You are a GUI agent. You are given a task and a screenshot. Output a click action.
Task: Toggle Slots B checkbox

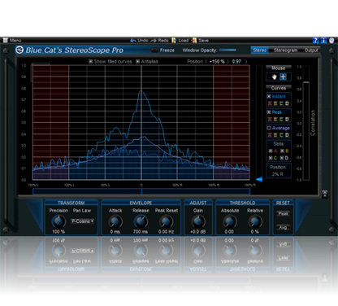[282, 151]
